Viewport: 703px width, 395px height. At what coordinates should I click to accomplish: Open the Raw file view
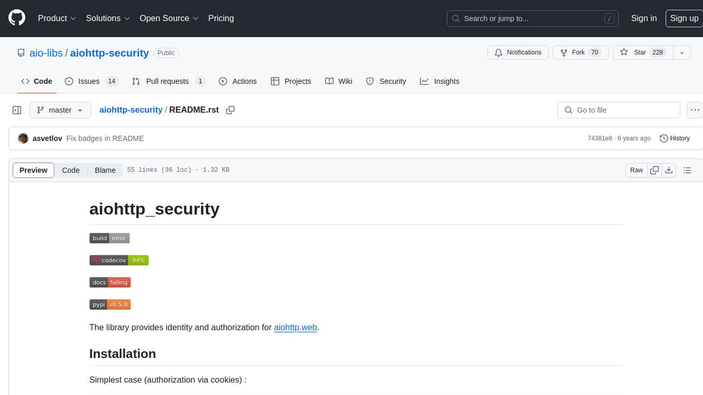tap(636, 170)
